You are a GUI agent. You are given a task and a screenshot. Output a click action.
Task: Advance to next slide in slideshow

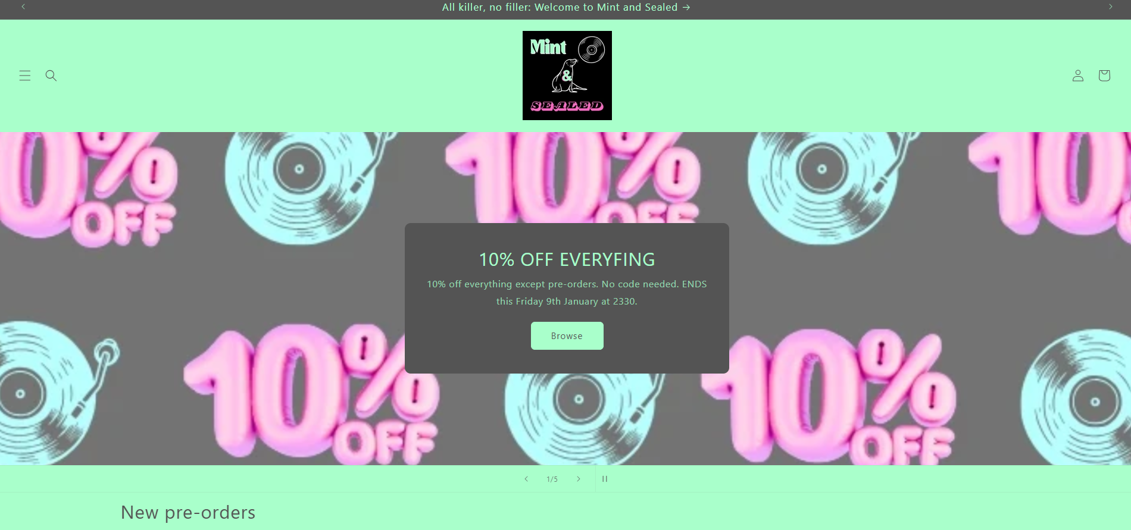[578, 479]
